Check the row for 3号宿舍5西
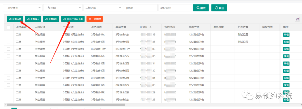This screenshot has width=302, height=109. 9,63
